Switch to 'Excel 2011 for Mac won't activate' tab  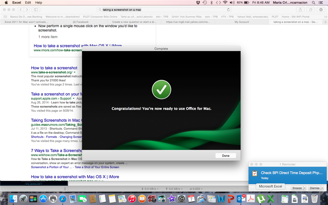click(27, 22)
